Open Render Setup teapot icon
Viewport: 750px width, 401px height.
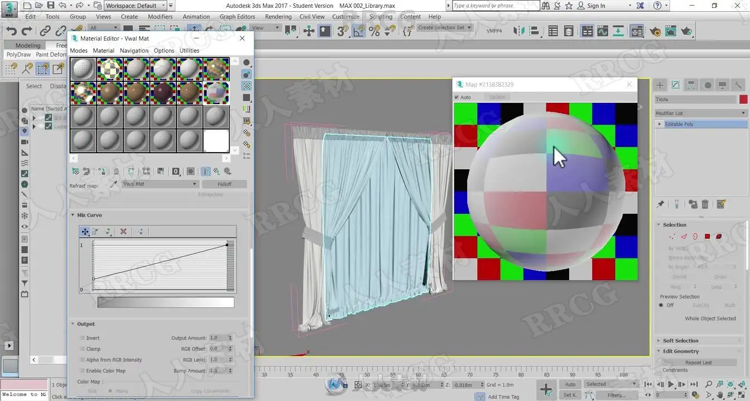coord(655,31)
